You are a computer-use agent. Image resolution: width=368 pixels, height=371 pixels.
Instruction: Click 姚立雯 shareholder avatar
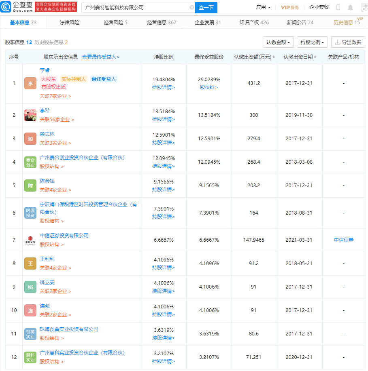click(30, 287)
